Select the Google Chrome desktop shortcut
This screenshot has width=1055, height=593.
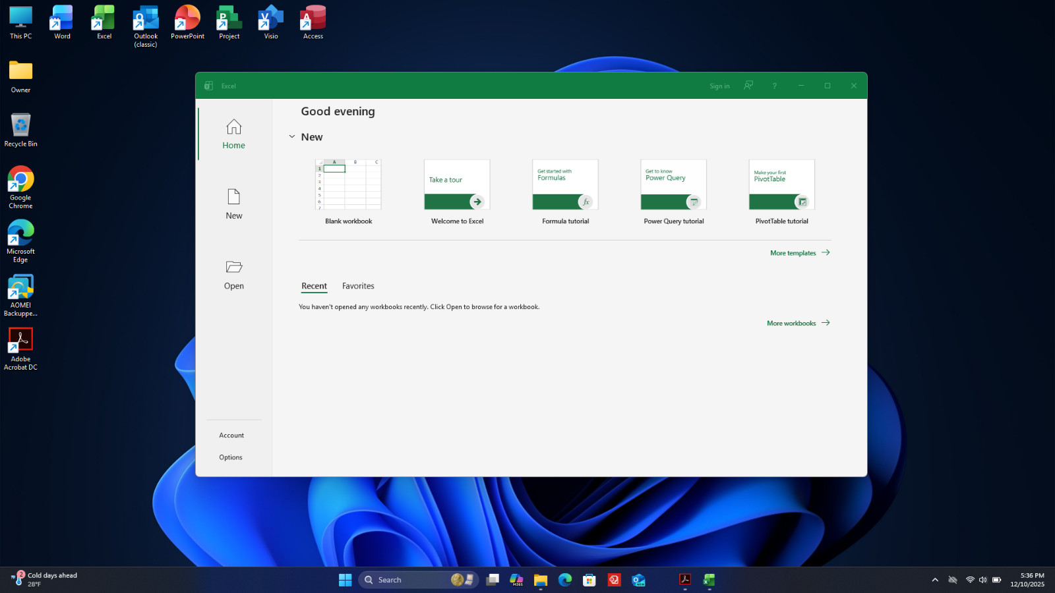[x=20, y=188]
